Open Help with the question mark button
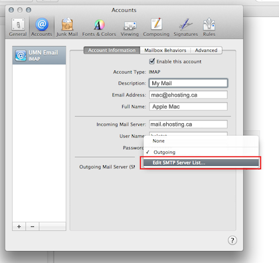 232,240
